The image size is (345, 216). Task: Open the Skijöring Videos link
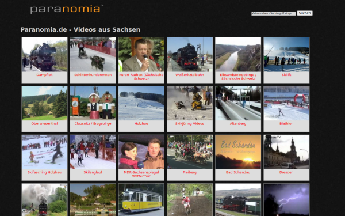click(x=190, y=124)
